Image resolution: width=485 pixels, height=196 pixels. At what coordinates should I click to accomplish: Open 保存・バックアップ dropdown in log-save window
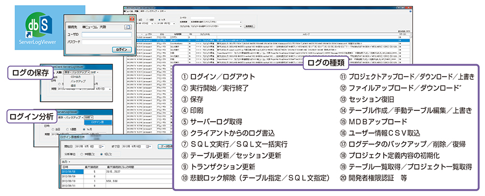77,72
